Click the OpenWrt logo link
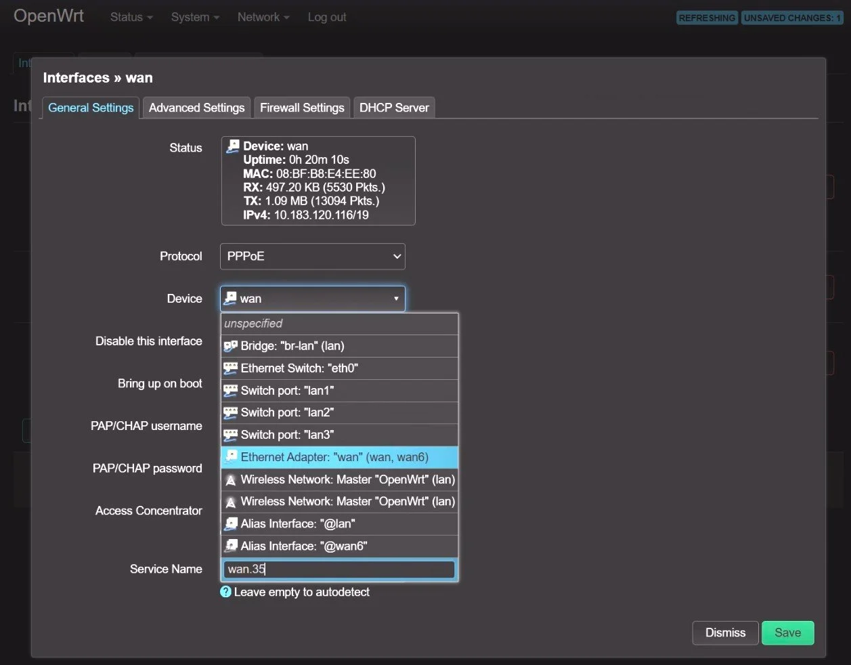The height and width of the screenshot is (665, 851). 49,16
